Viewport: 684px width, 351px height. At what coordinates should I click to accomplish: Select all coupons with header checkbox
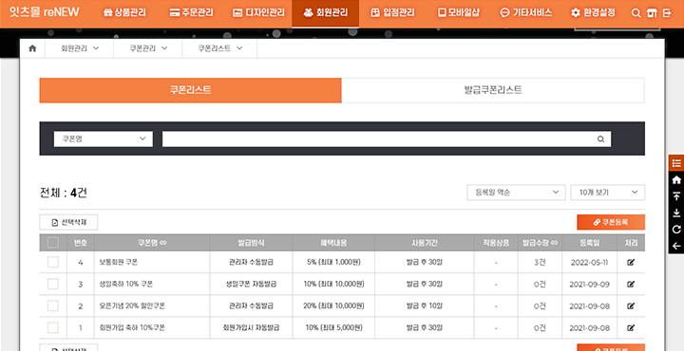tap(53, 243)
